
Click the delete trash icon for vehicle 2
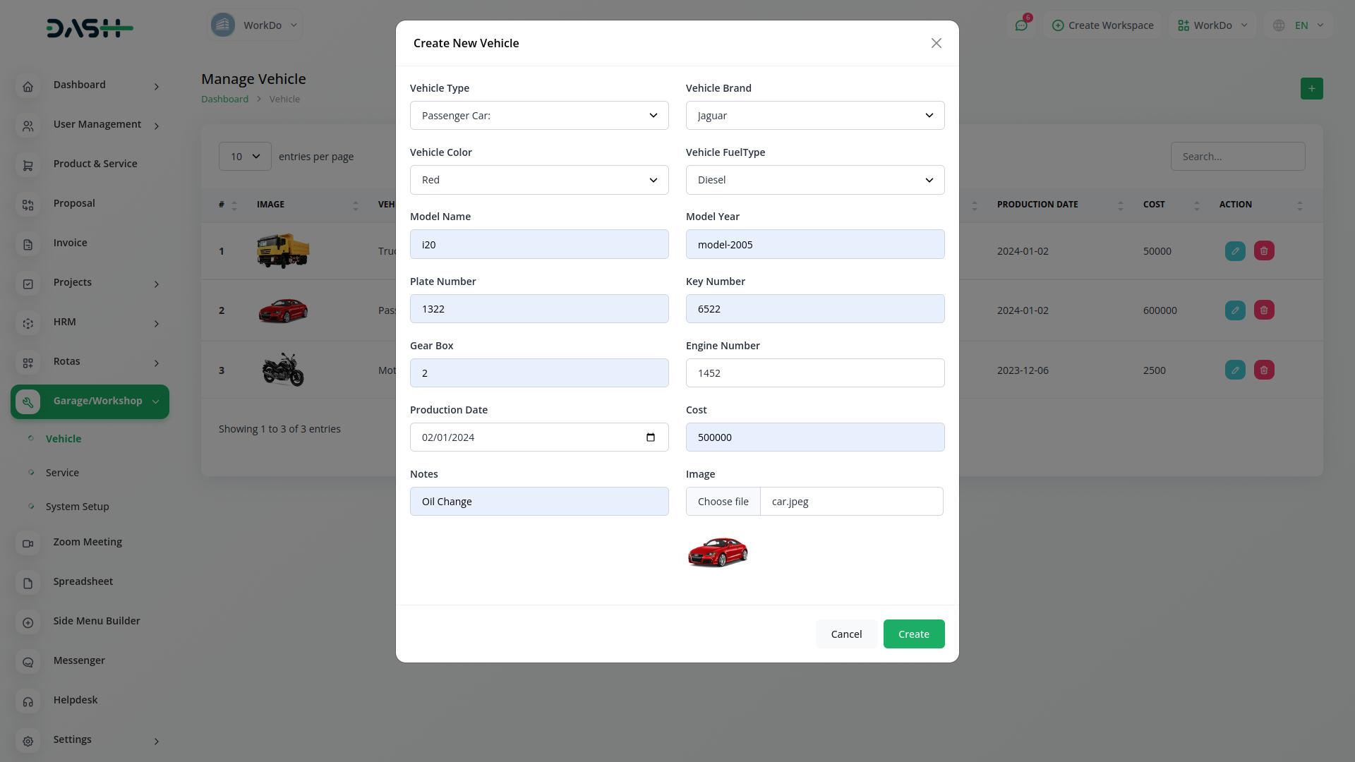pos(1264,310)
